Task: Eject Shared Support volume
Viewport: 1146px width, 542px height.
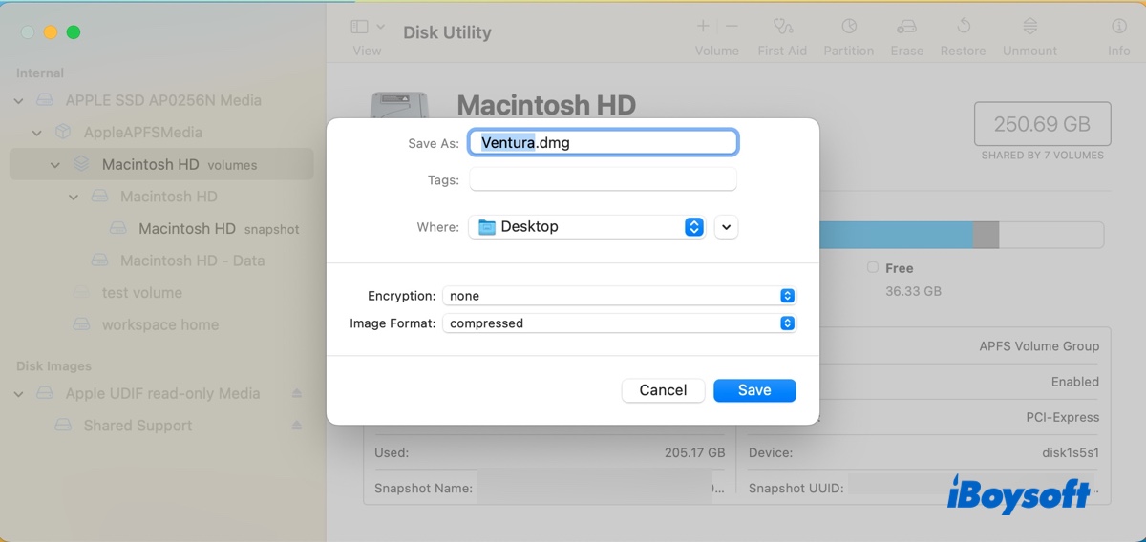Action: (x=297, y=426)
